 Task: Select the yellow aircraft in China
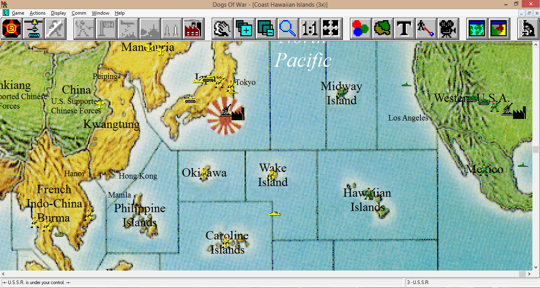[x=101, y=104]
